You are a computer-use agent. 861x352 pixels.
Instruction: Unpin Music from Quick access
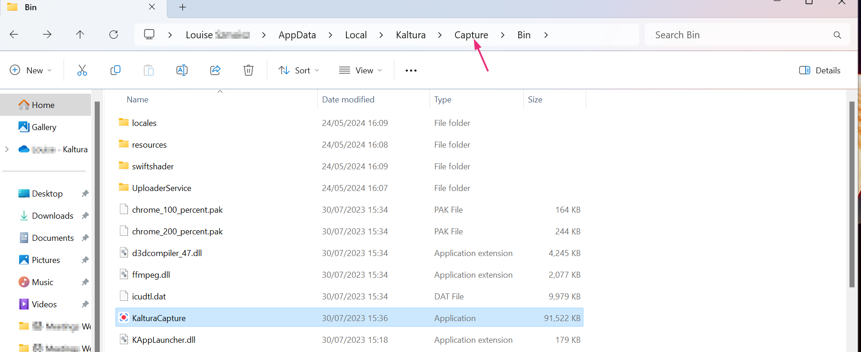(85, 282)
